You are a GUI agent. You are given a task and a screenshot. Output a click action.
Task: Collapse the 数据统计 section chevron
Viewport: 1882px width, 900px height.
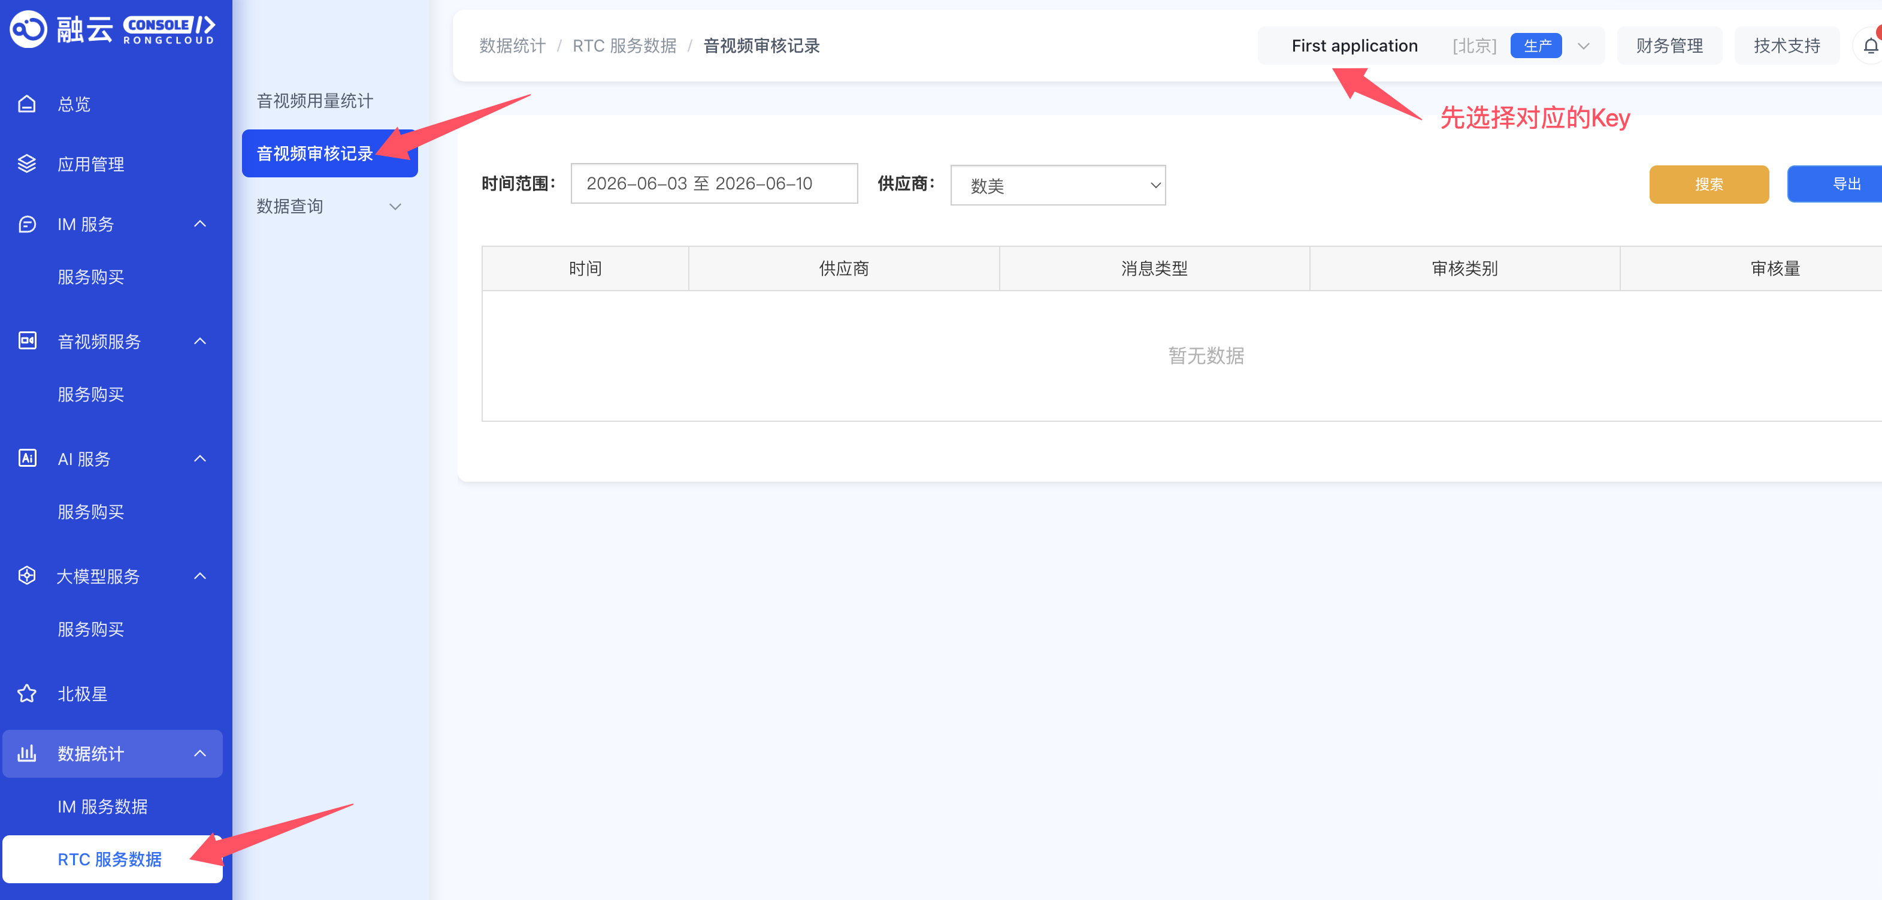[x=200, y=753]
